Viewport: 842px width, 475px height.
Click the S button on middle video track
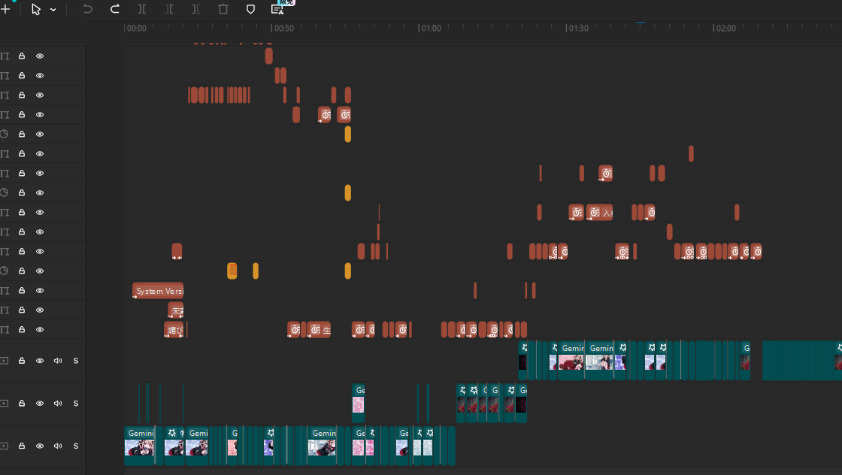click(x=76, y=404)
